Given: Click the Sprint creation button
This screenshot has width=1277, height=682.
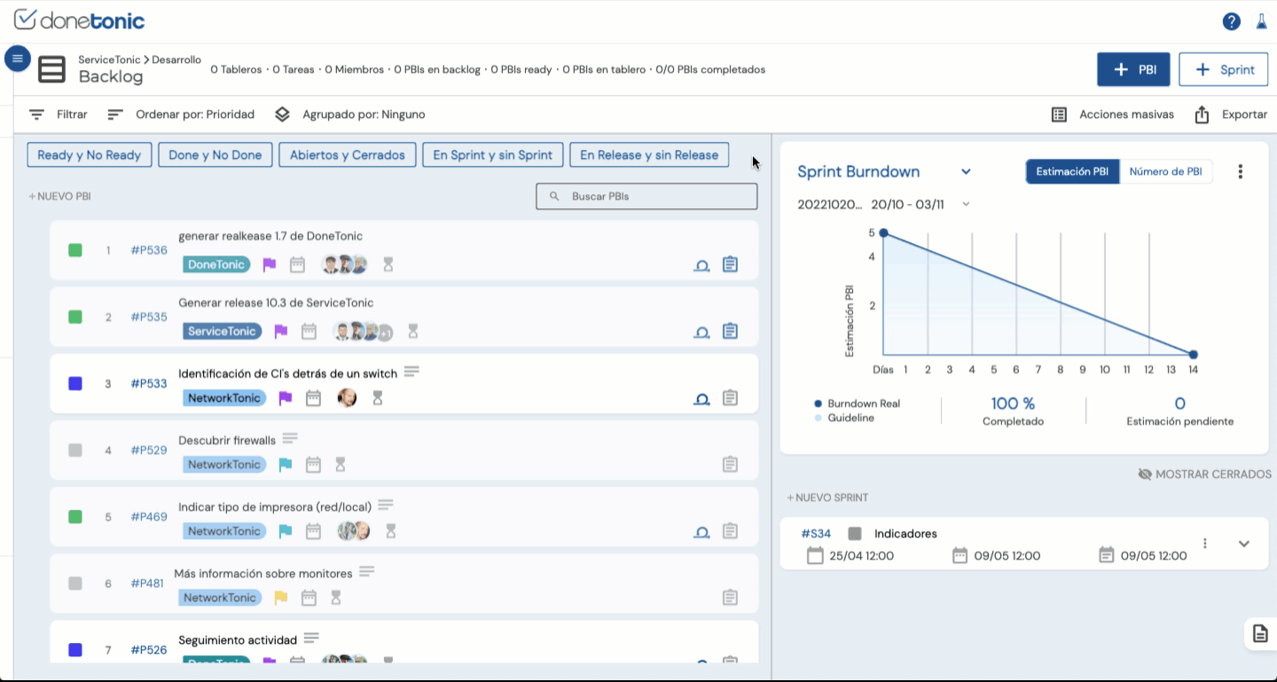Looking at the screenshot, I should [1223, 69].
